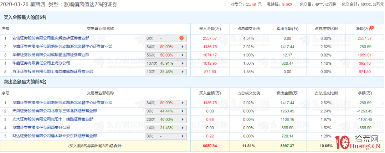Open 财达证券佳木斯长安东路证券营业部 link
This screenshot has width=385, height=153.
[x=55, y=136]
